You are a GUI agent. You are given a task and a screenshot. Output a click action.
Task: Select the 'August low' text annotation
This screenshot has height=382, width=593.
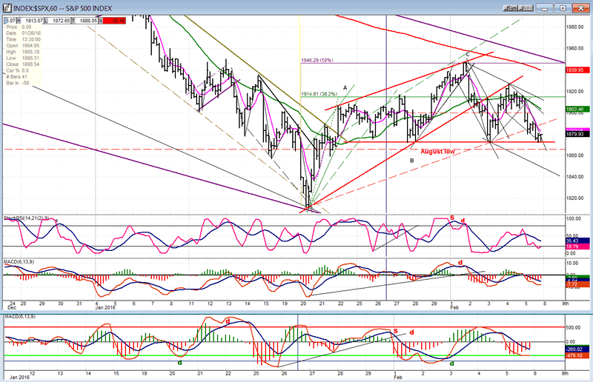pyautogui.click(x=437, y=151)
